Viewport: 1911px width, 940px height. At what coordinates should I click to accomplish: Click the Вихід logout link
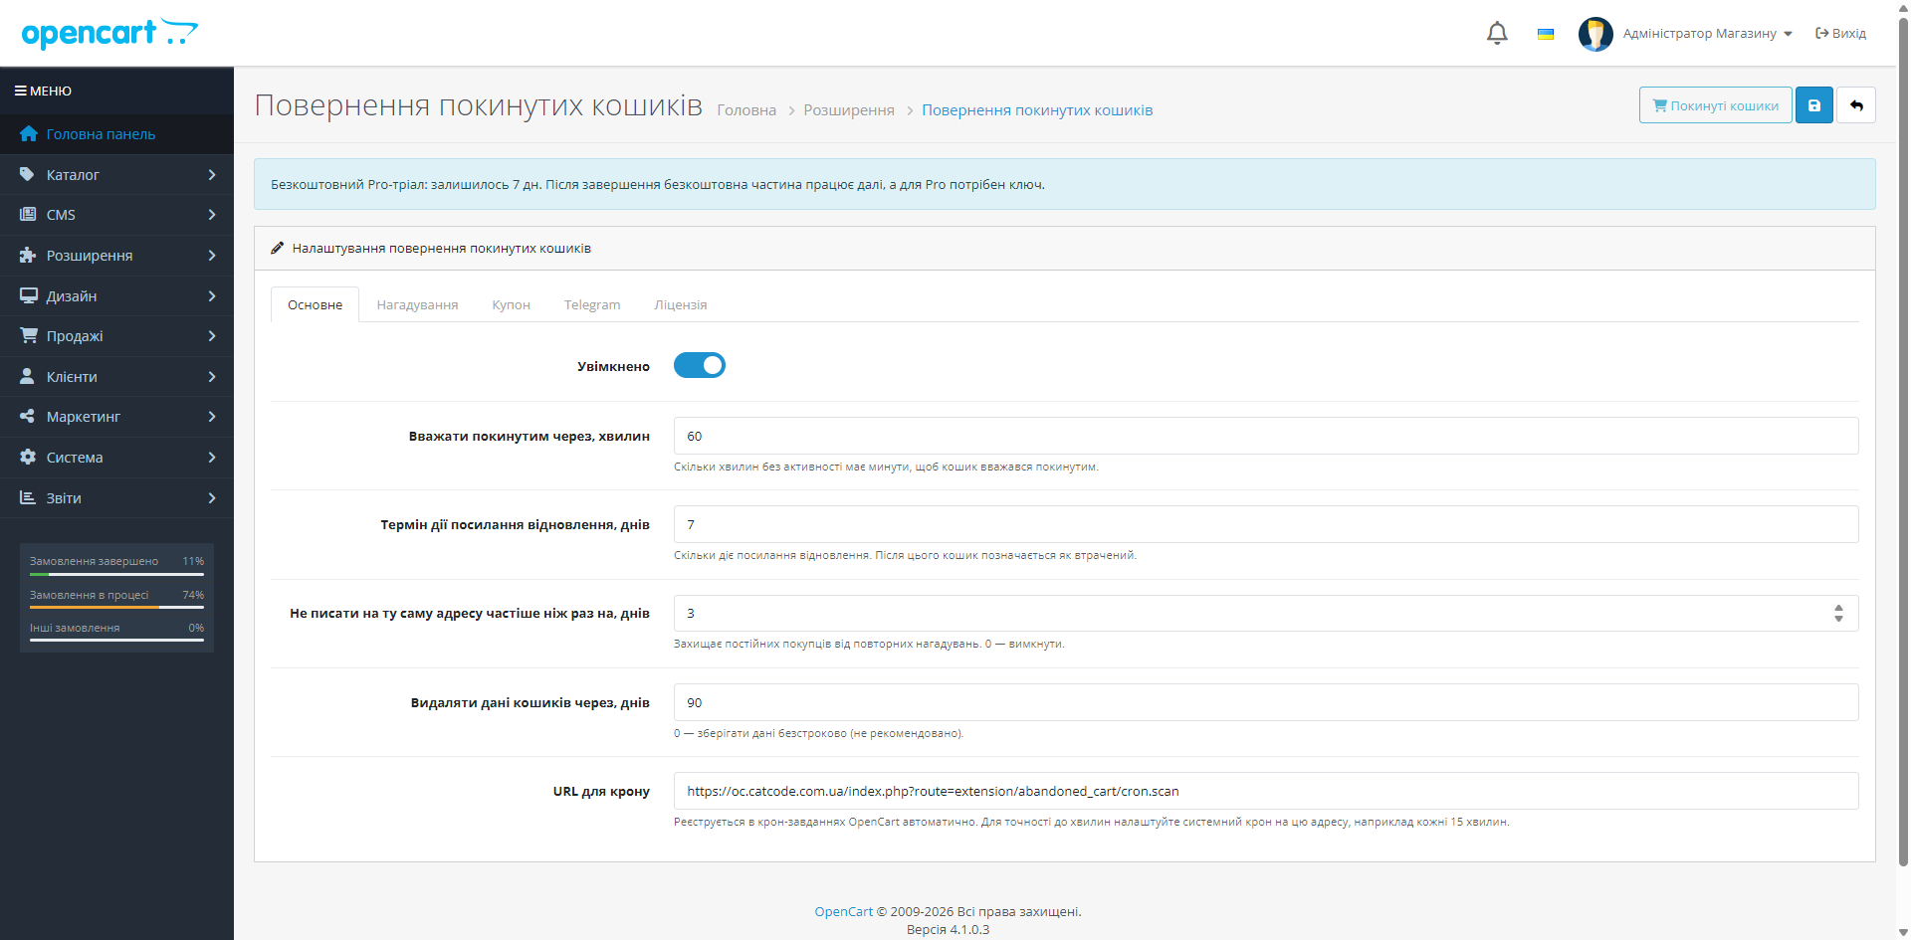(x=1840, y=34)
